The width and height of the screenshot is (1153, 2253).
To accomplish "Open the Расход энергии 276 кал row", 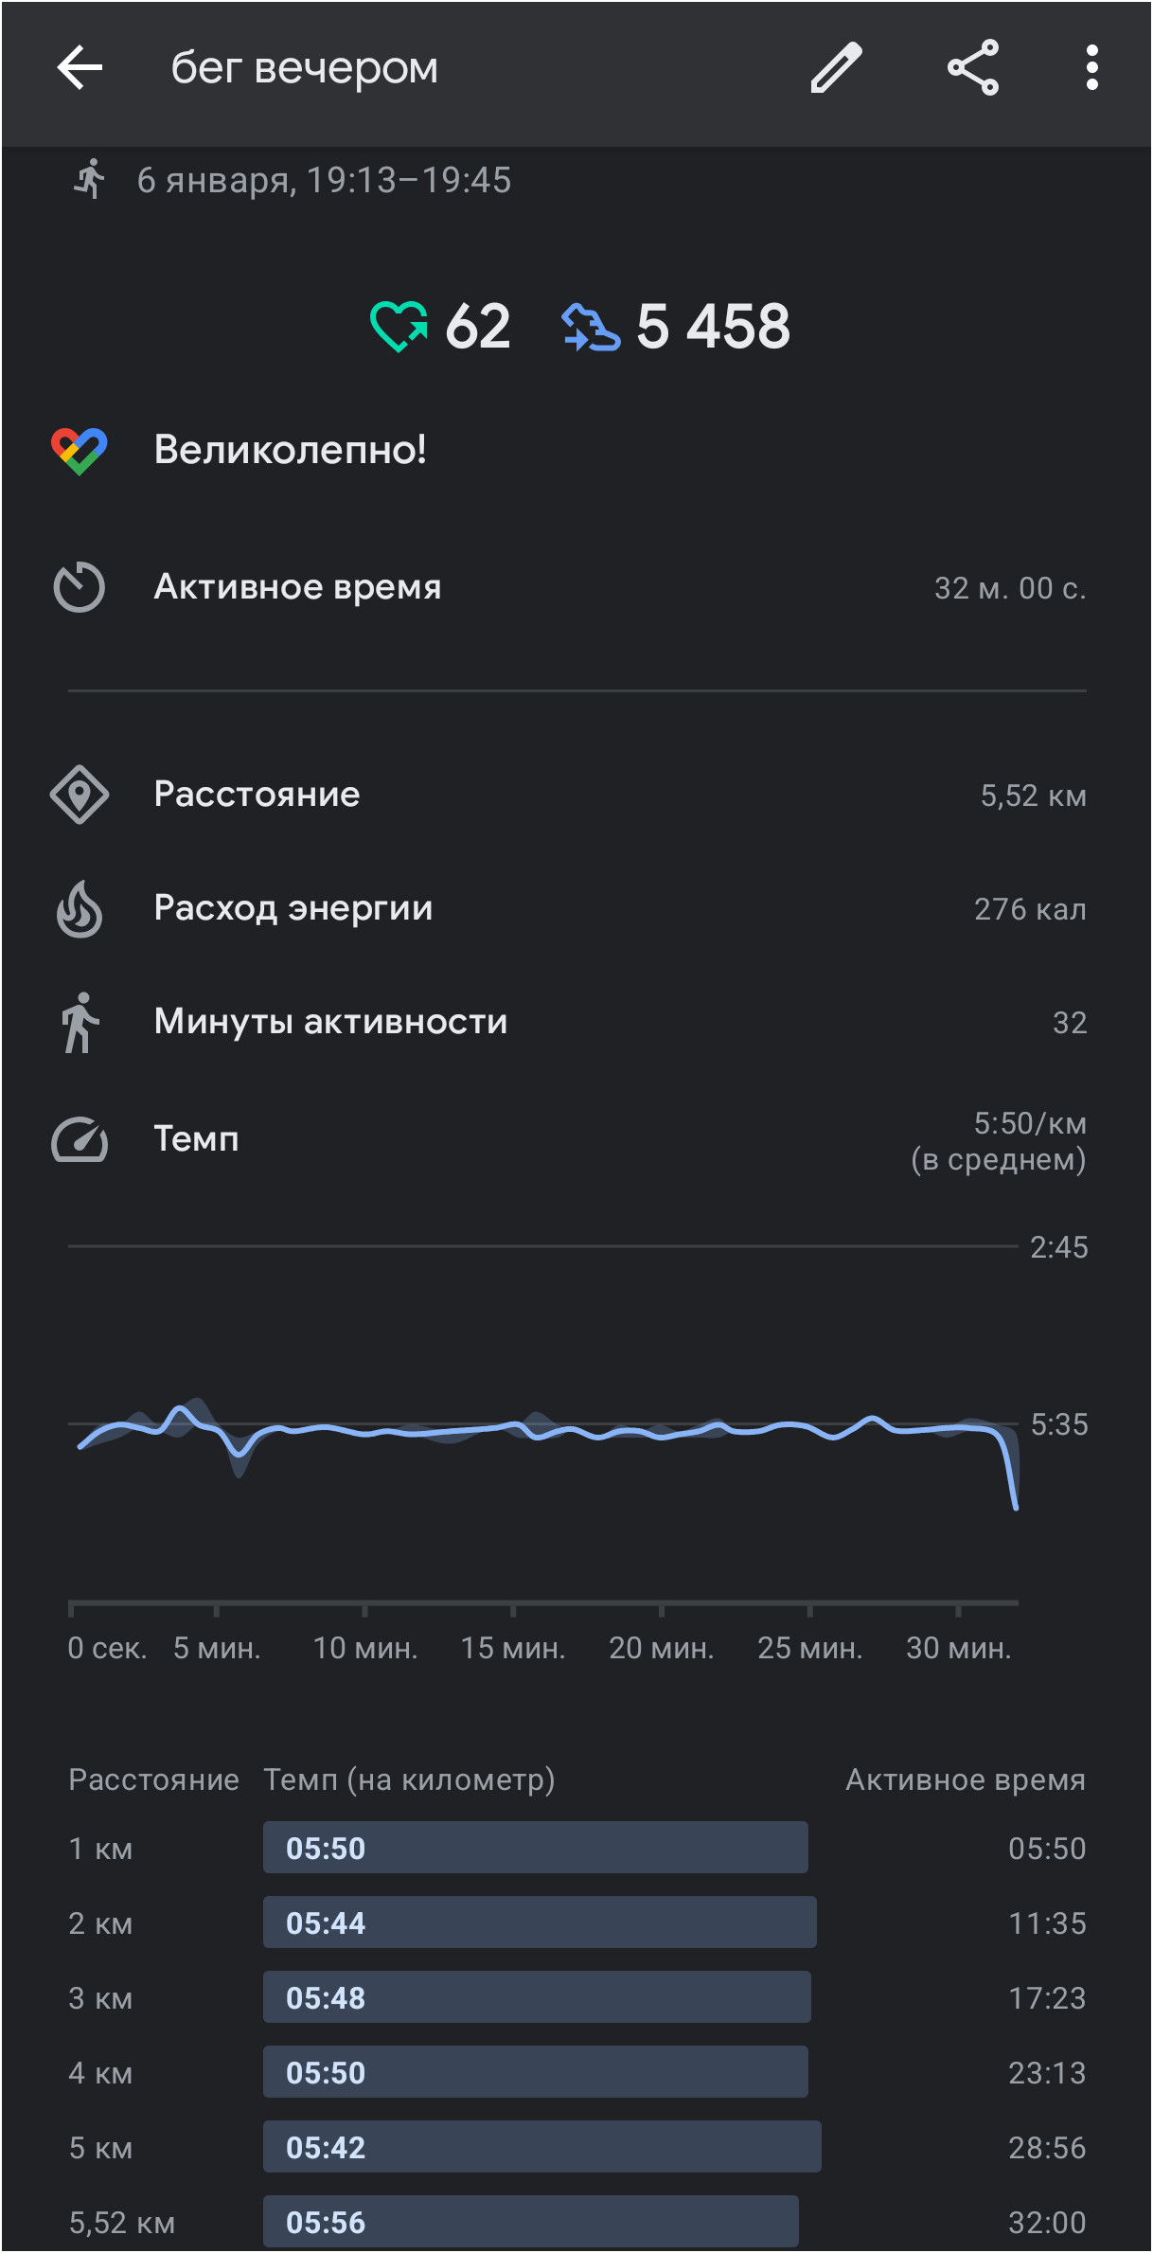I will click(576, 908).
